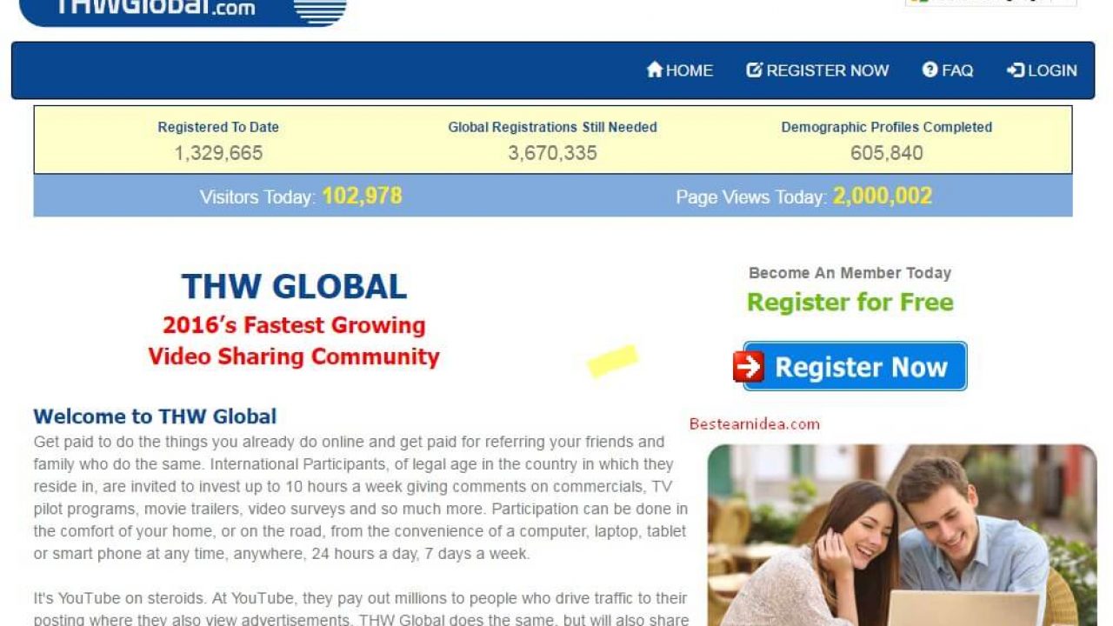
Task: Click the question mark icon beside FAQ
Action: coord(930,70)
